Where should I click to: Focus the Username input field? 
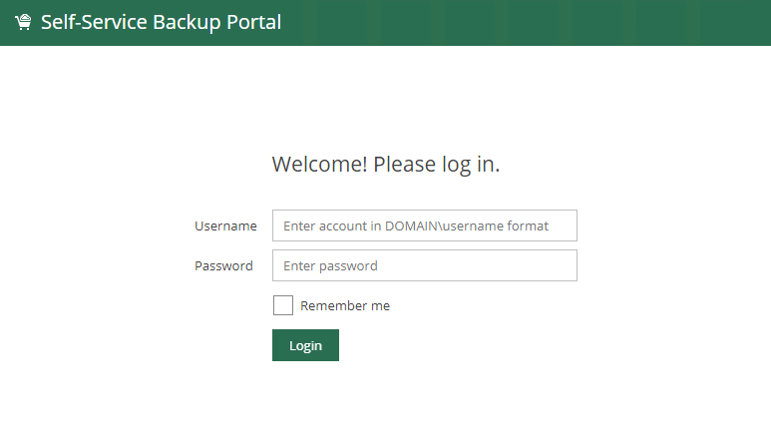(424, 225)
